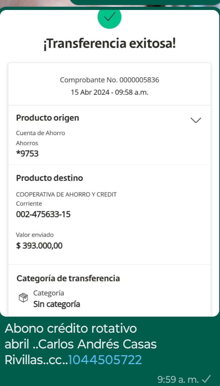This screenshot has width=220, height=386.
Task: Click the Categoría de transferencia heading
Action: point(68,278)
